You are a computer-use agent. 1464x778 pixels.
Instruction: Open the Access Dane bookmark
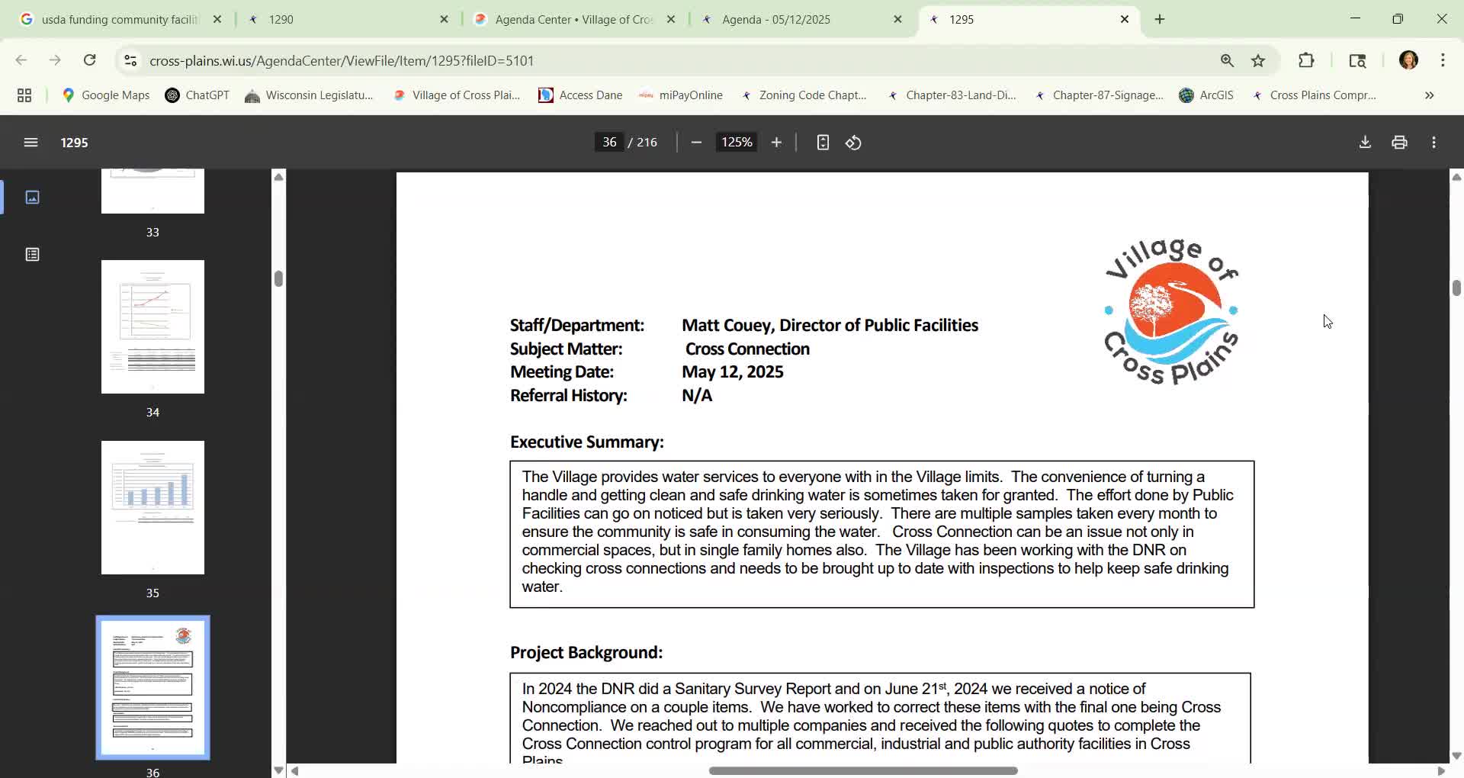pos(580,95)
